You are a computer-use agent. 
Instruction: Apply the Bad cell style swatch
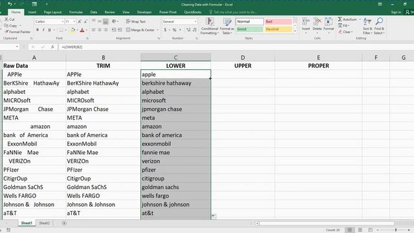279,21
